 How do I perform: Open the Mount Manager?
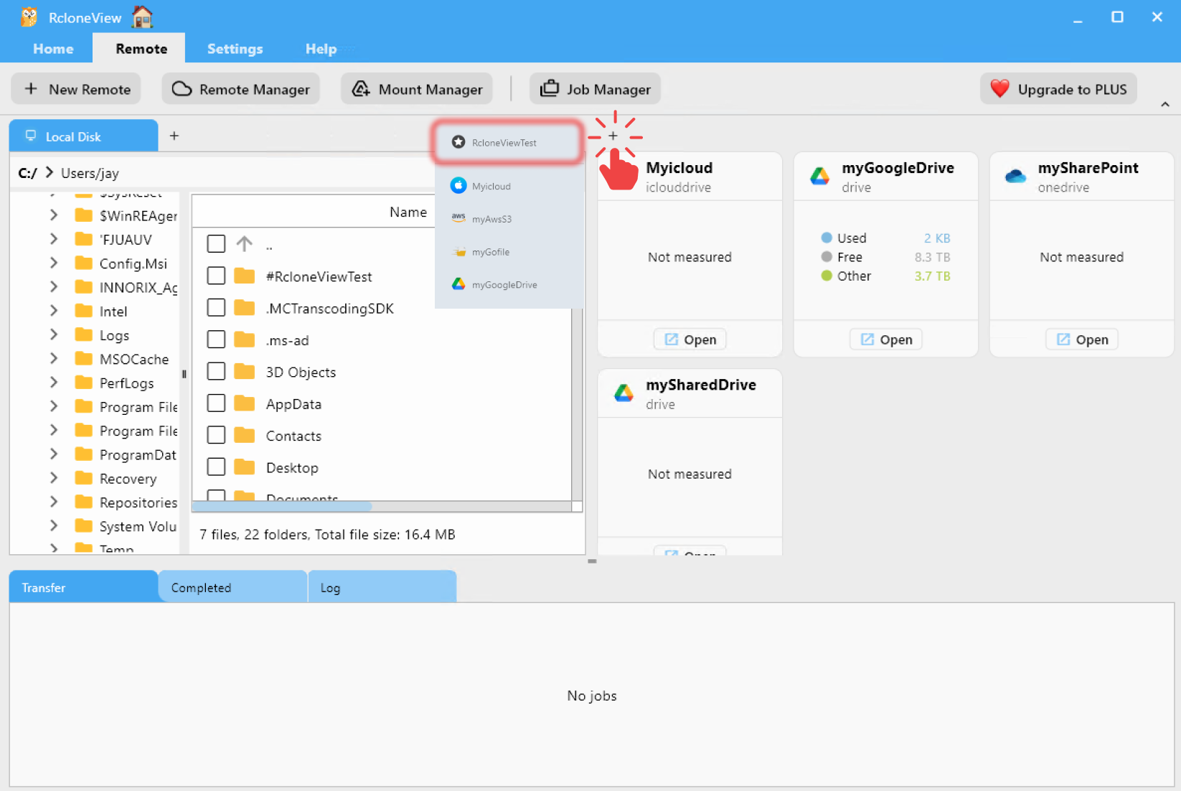click(x=416, y=88)
